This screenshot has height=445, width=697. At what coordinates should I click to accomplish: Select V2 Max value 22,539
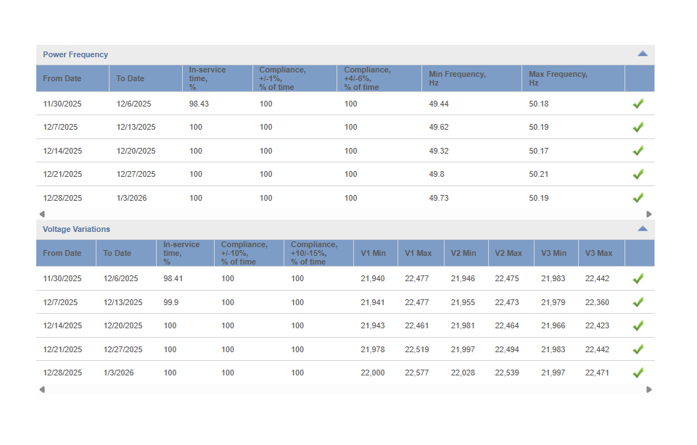coord(507,373)
